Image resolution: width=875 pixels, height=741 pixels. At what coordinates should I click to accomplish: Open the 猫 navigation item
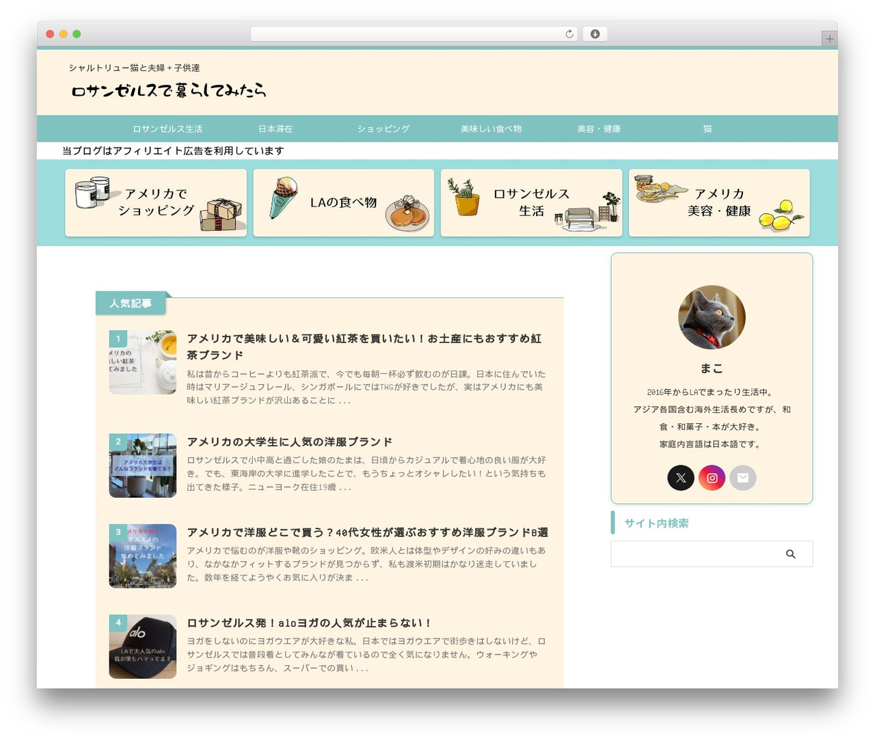[x=708, y=129]
